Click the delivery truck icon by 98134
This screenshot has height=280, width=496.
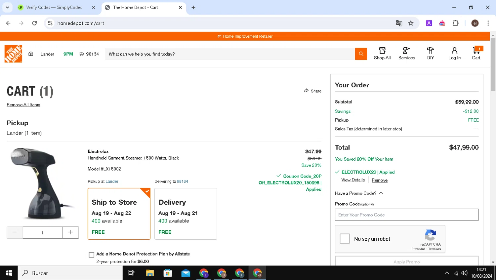pos(82,54)
